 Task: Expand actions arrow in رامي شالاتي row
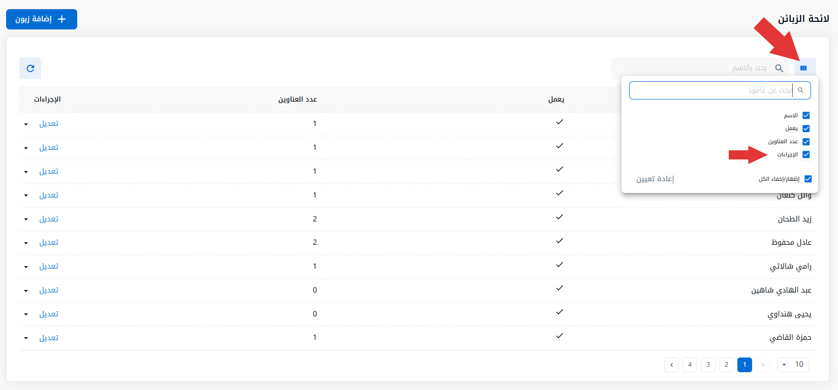(x=26, y=267)
